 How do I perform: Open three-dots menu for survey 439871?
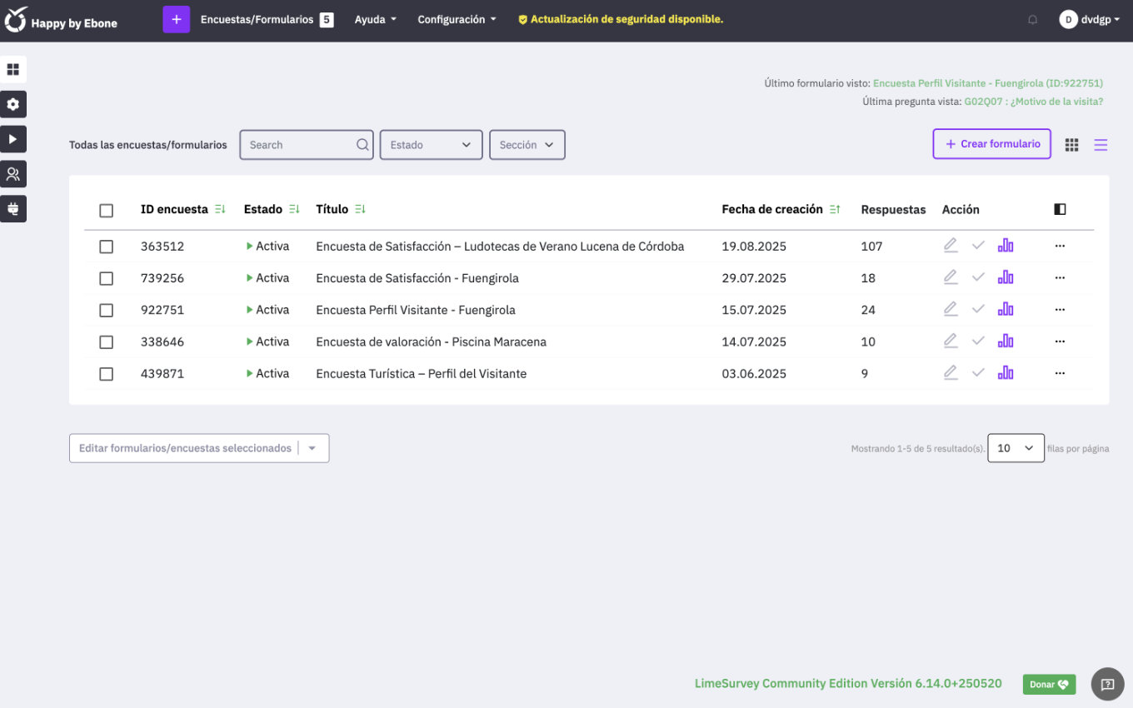[1060, 373]
